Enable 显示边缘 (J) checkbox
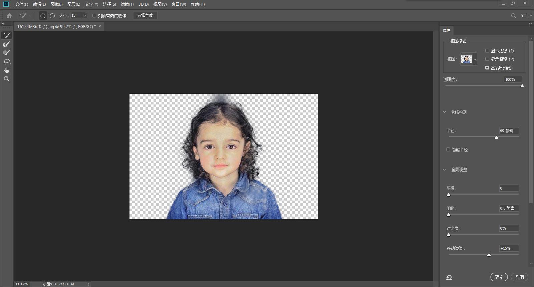Viewport: 534px width, 287px height. pyautogui.click(x=487, y=51)
